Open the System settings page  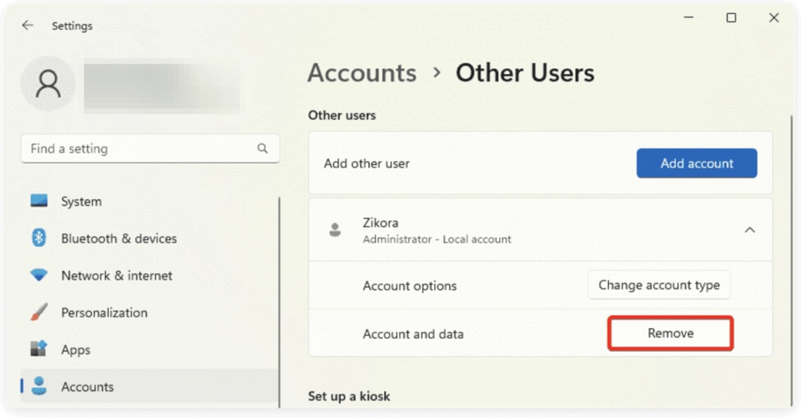[x=81, y=201]
